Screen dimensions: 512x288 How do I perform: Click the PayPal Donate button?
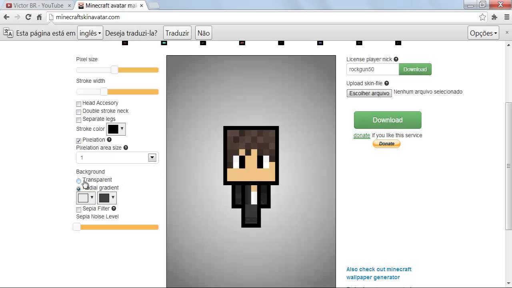386,144
